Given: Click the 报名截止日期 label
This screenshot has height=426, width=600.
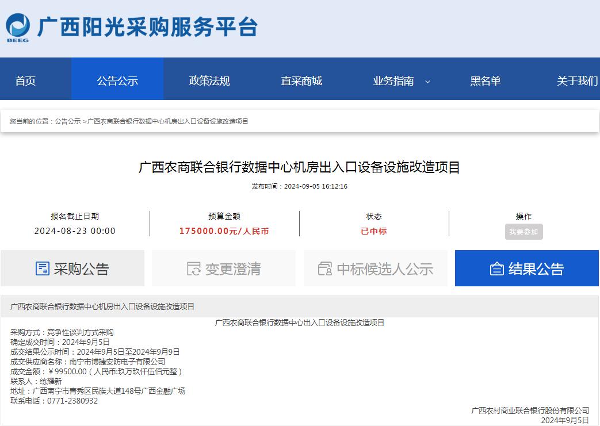Looking at the screenshot, I should point(75,216).
